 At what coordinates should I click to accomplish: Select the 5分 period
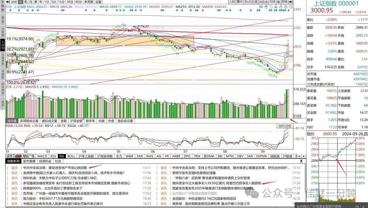(53, 2)
